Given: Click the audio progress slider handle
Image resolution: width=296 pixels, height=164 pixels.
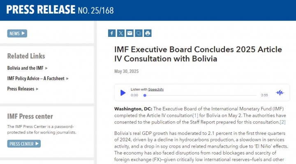Looking at the screenshot, I should pos(145,96).
